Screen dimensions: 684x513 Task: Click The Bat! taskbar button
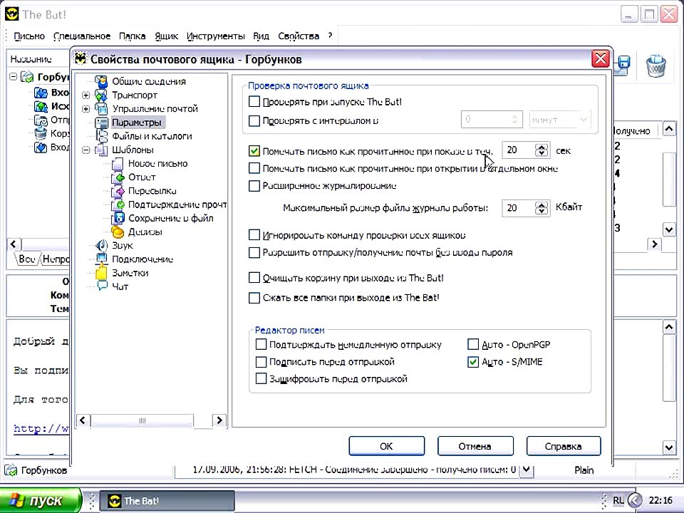pos(167,501)
